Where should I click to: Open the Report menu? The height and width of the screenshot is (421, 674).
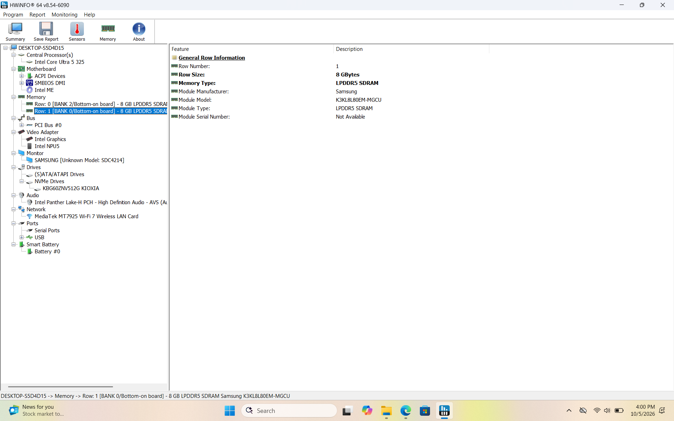click(x=37, y=15)
